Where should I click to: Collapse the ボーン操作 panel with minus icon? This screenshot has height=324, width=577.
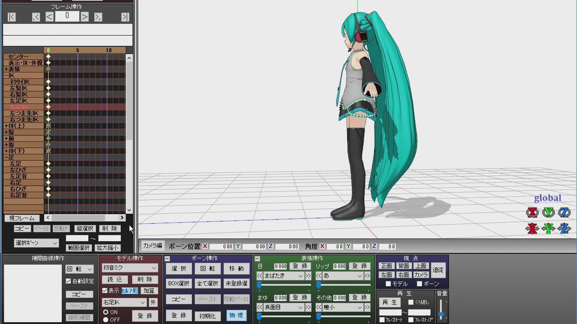click(167, 259)
